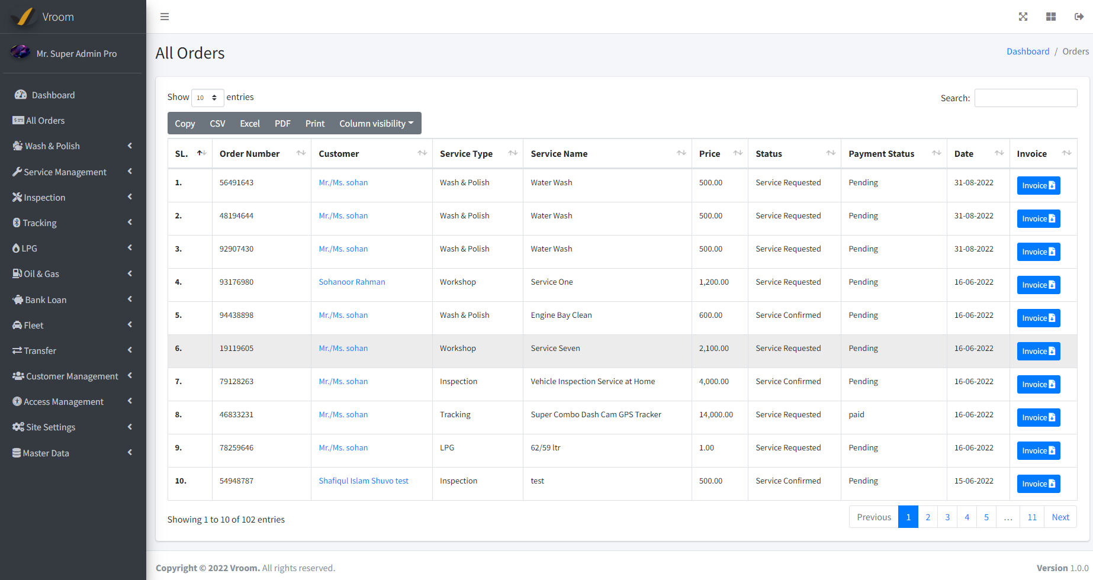This screenshot has height=580, width=1093.
Task: Select Transfer in the sidebar menu
Action: click(73, 350)
